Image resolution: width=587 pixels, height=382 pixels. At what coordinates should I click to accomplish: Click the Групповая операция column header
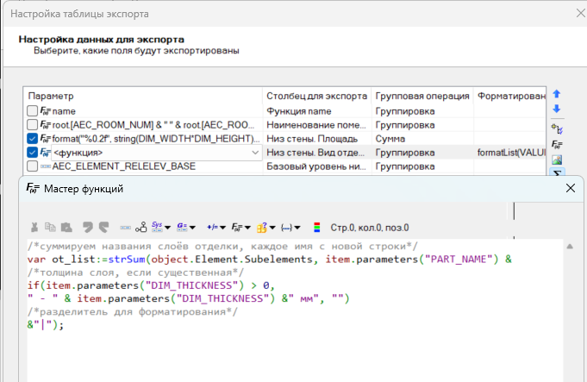point(422,96)
